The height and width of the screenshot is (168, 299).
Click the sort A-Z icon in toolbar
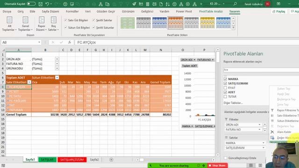167,4
